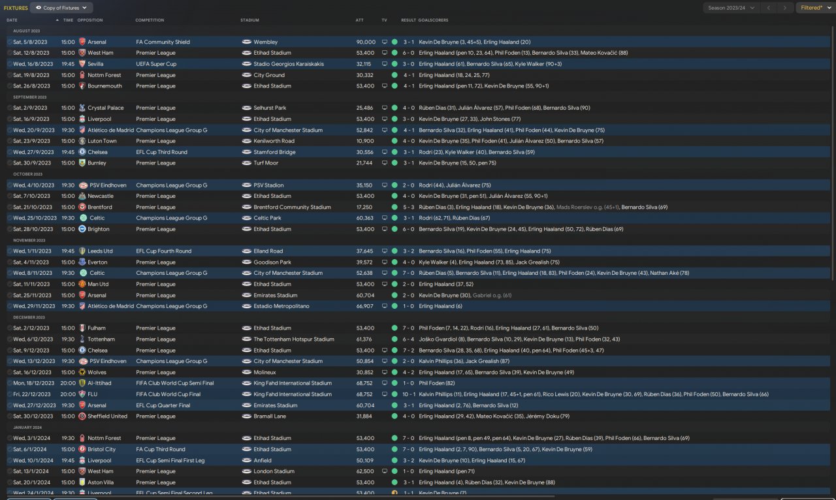The height and width of the screenshot is (500, 836).
Task: Open the Season 2023/24 dropdown
Action: pyautogui.click(x=731, y=8)
